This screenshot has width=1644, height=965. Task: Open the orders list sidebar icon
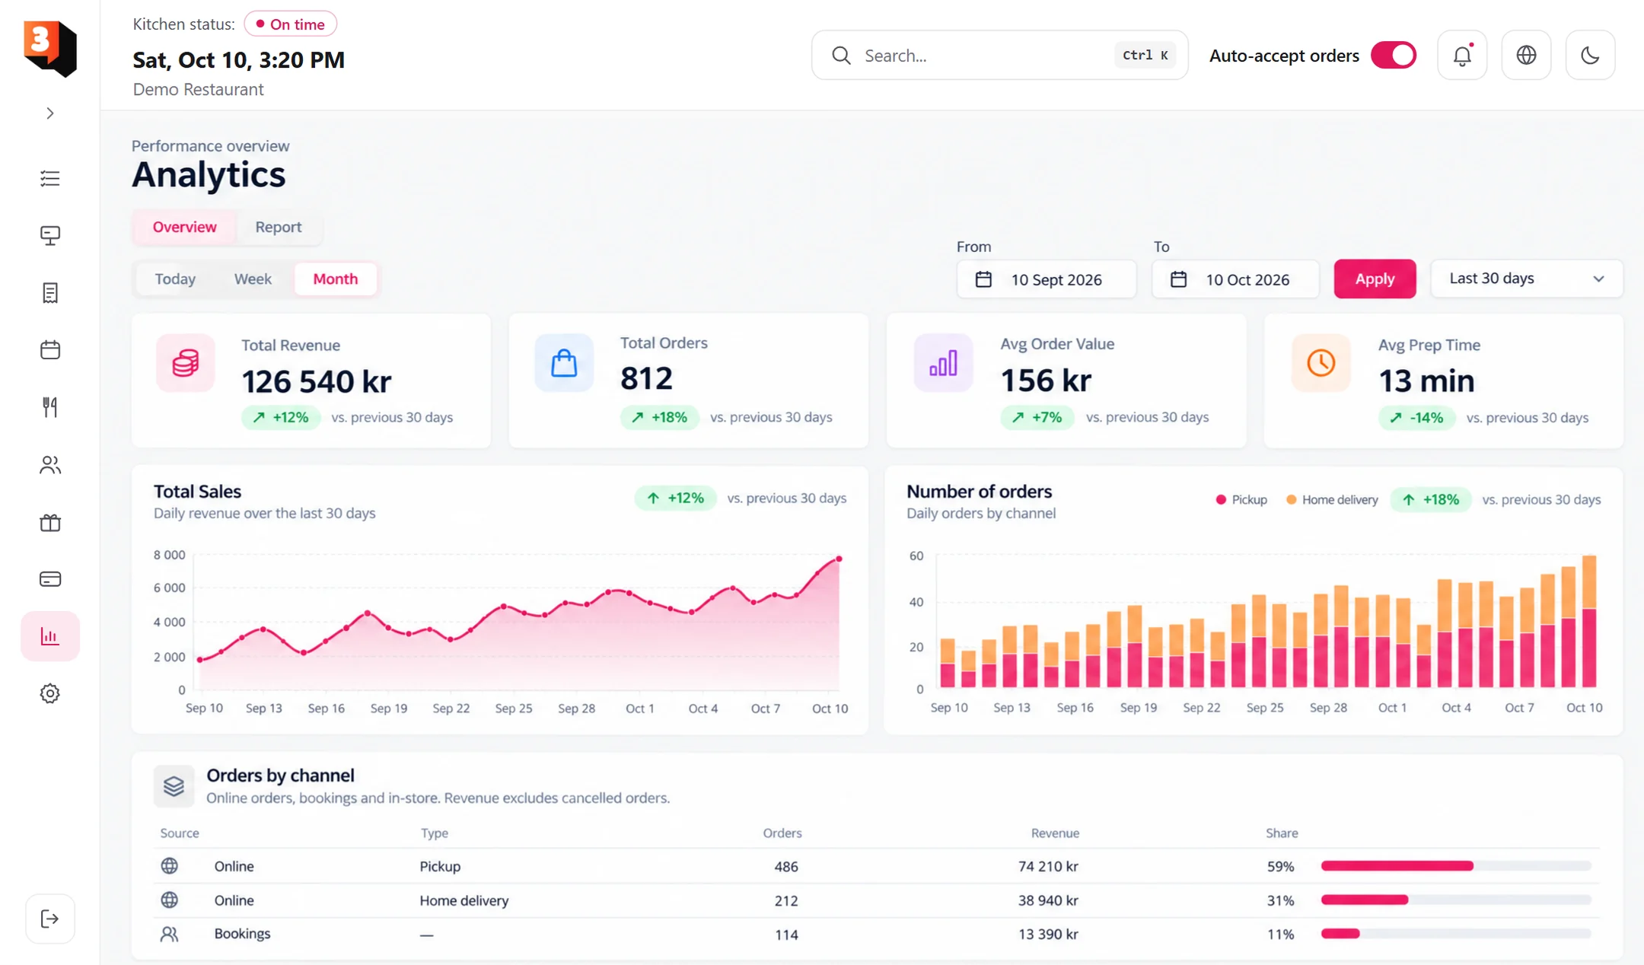click(50, 178)
